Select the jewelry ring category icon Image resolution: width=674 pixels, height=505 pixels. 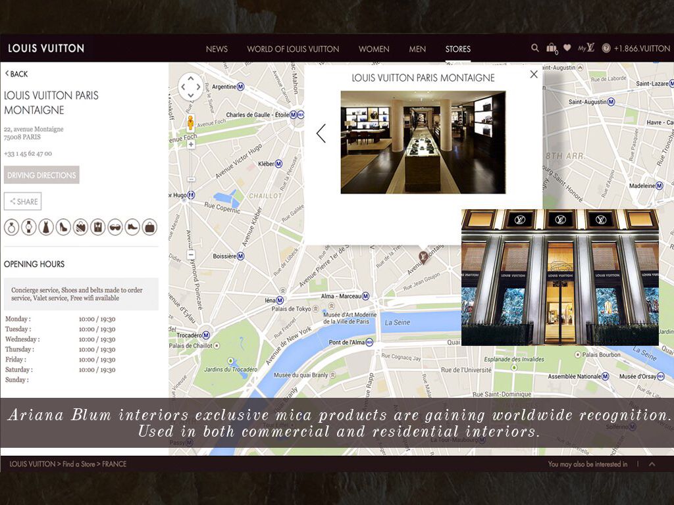pos(11,227)
